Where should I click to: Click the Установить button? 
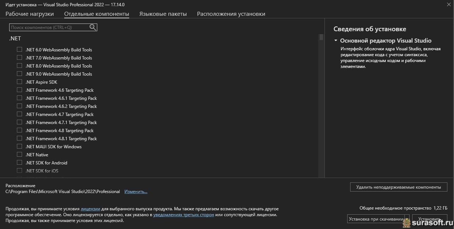tap(430, 219)
